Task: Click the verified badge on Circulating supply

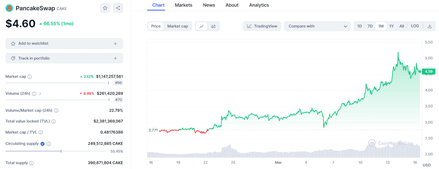Action: pos(43,144)
